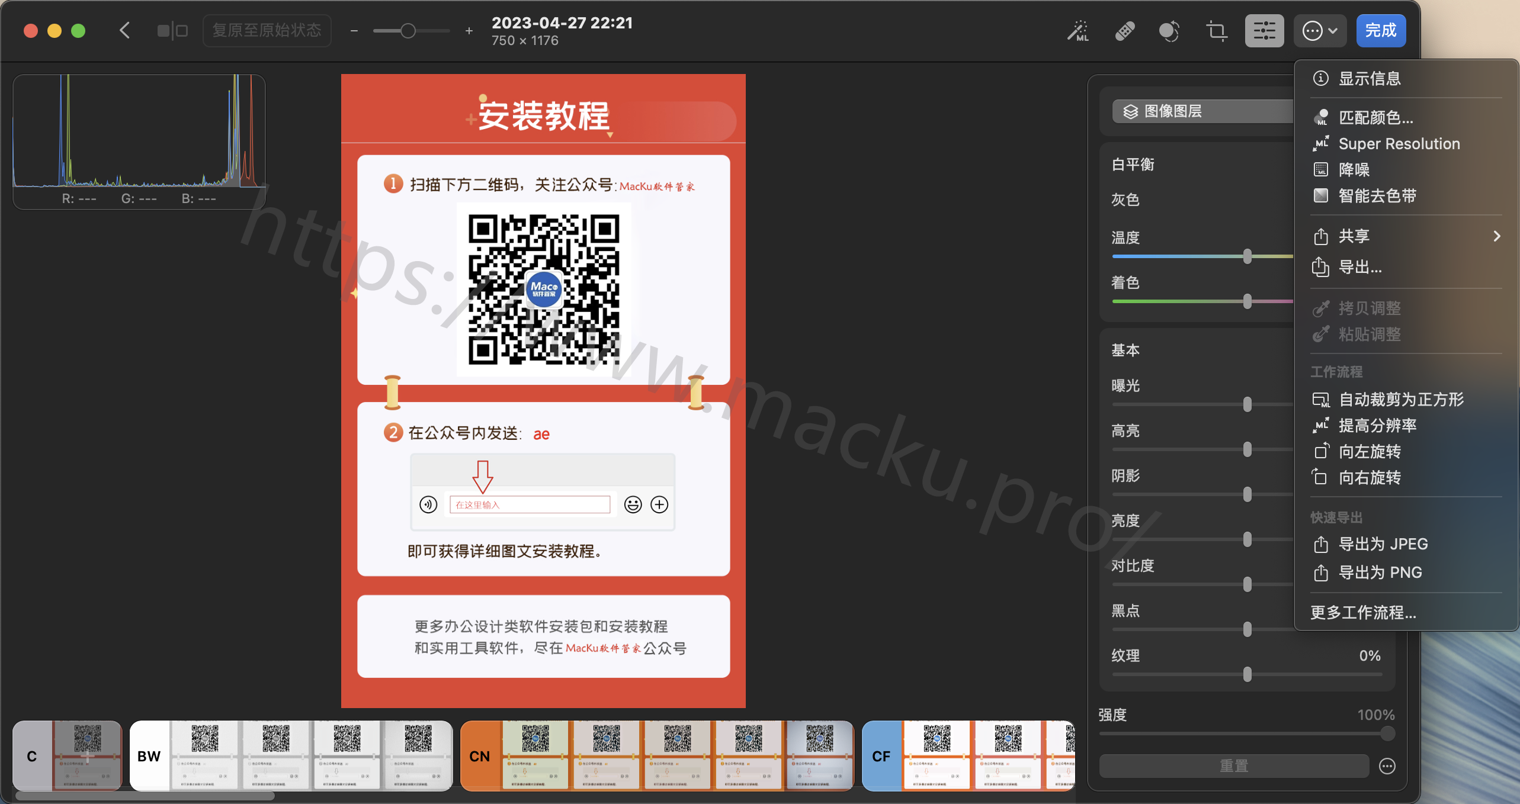The width and height of the screenshot is (1520, 804).
Task: Choose 导出... menu item
Action: [x=1406, y=267]
